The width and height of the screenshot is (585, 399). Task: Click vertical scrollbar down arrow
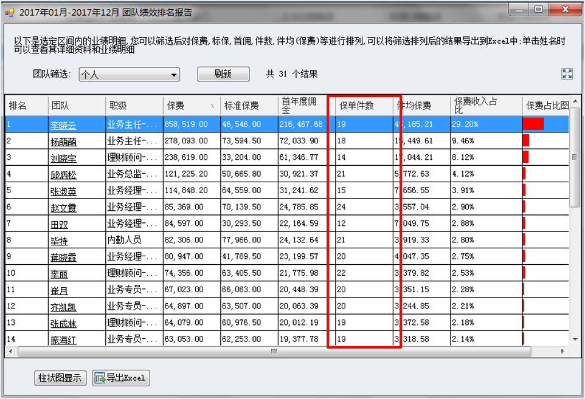(x=575, y=339)
